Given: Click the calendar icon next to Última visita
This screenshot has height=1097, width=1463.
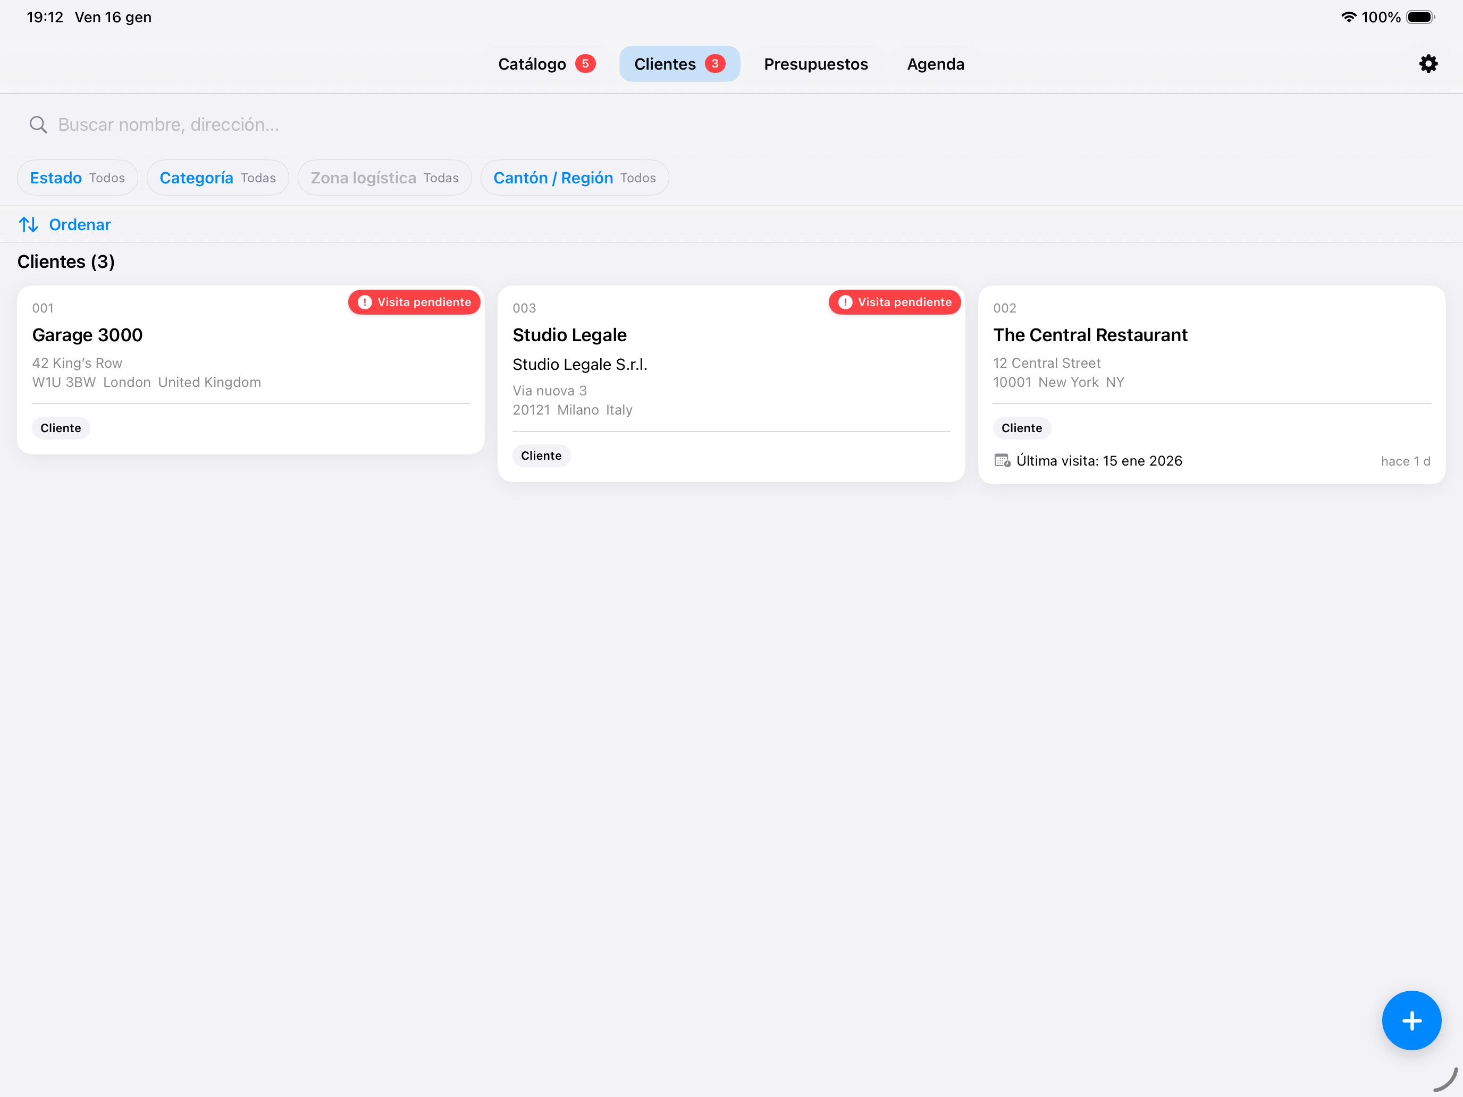Looking at the screenshot, I should pyautogui.click(x=1002, y=461).
